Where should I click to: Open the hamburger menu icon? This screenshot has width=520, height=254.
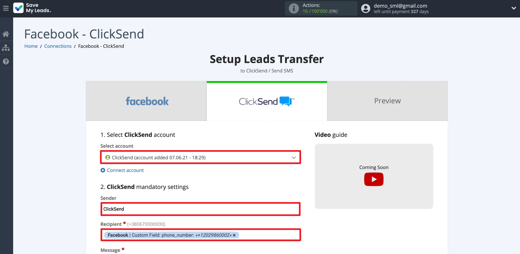coord(6,8)
